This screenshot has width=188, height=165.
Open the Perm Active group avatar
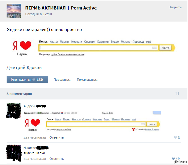point(14,11)
